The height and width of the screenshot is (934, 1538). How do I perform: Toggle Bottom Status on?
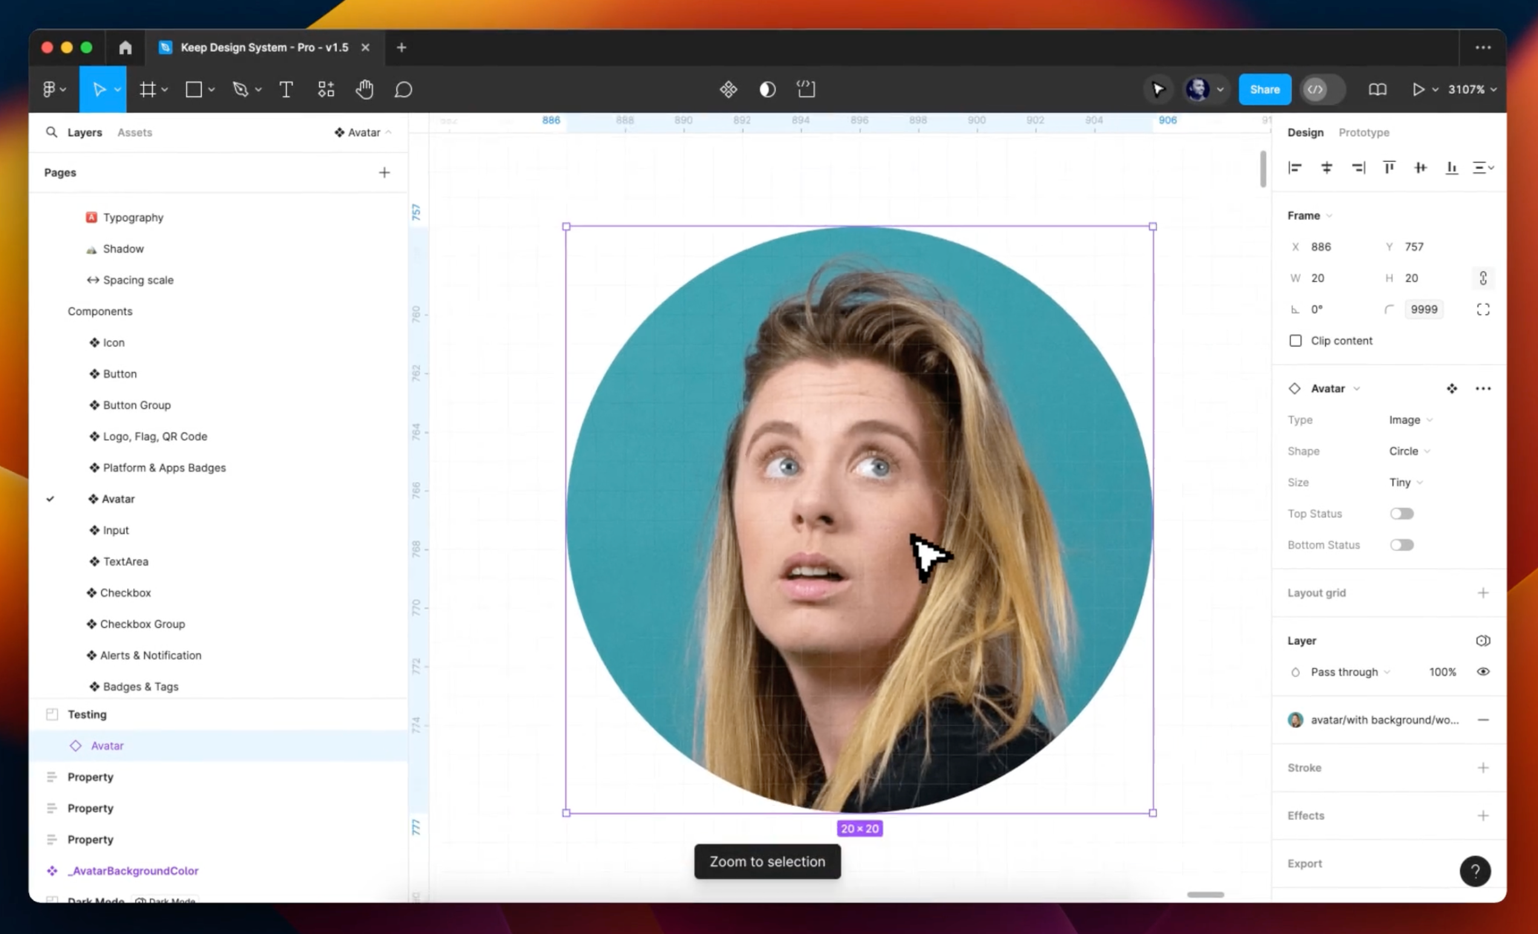pos(1402,544)
